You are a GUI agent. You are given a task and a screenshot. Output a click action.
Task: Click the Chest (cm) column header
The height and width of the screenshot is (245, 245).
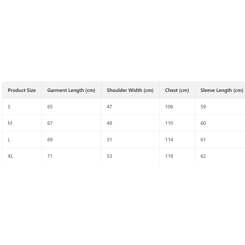pos(177,90)
